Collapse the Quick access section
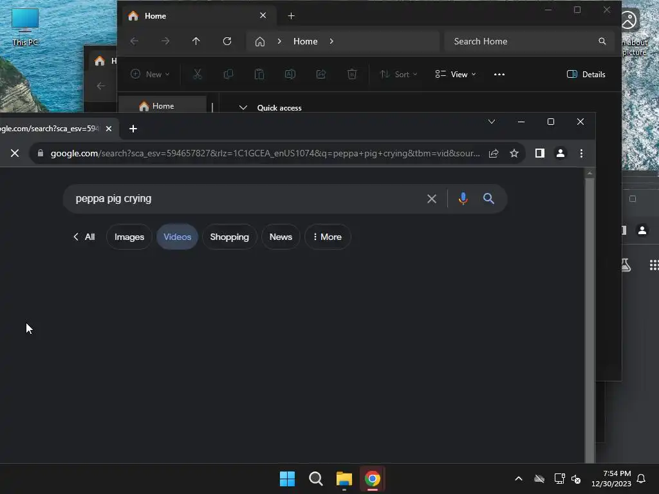Screen dimensions: 659x494 [243, 107]
